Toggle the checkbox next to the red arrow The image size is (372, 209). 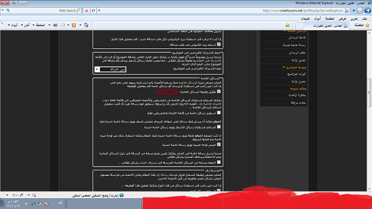[x=219, y=91]
